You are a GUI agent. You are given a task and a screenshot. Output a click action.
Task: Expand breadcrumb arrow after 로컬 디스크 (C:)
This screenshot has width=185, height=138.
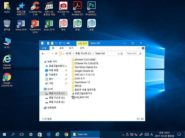(x=93, y=54)
